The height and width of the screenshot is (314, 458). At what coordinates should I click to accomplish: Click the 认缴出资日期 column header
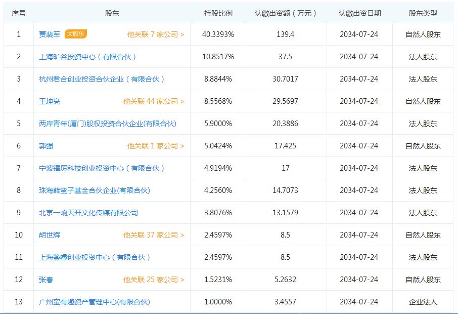coord(359,13)
